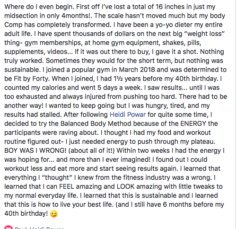Open the reactions list naming Paul, Heidi Powar
Viewport: 236px width, 229px height.
(x=39, y=228)
